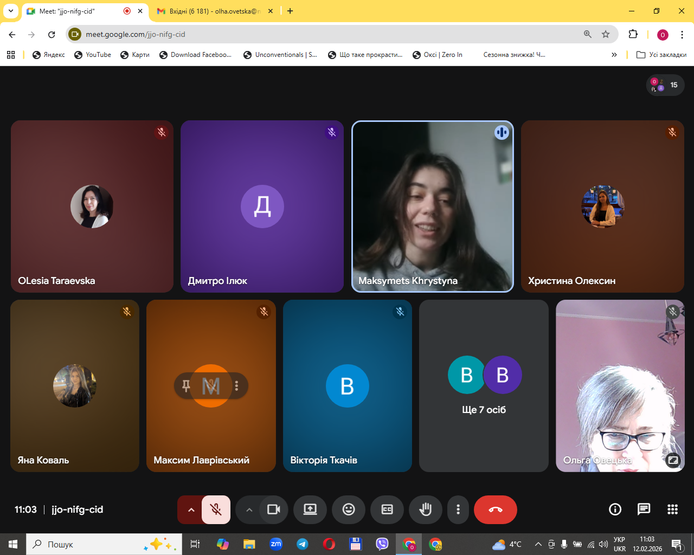This screenshot has height=555, width=694.
Task: Unmute the microphone
Action: point(216,509)
